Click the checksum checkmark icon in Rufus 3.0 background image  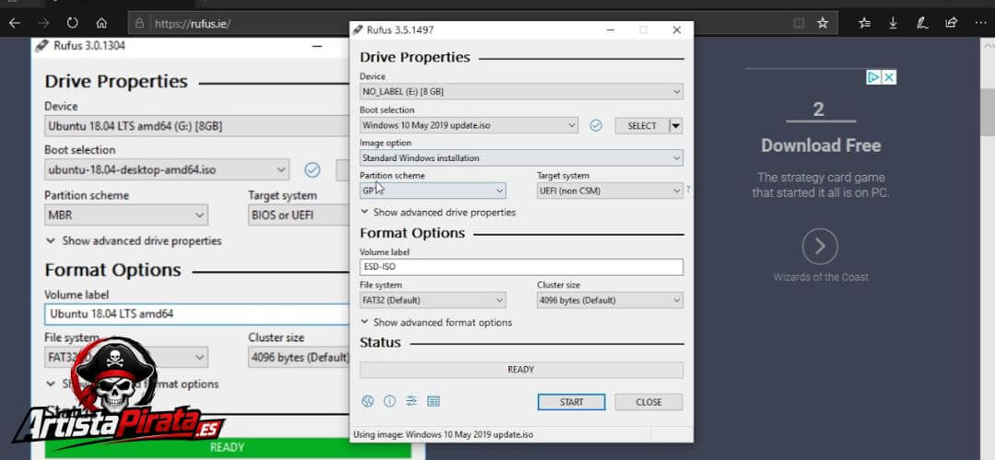[312, 170]
